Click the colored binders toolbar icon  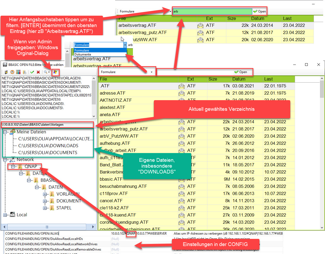pos(18,72)
